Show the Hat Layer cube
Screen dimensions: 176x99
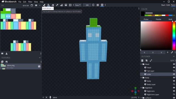[174, 71]
